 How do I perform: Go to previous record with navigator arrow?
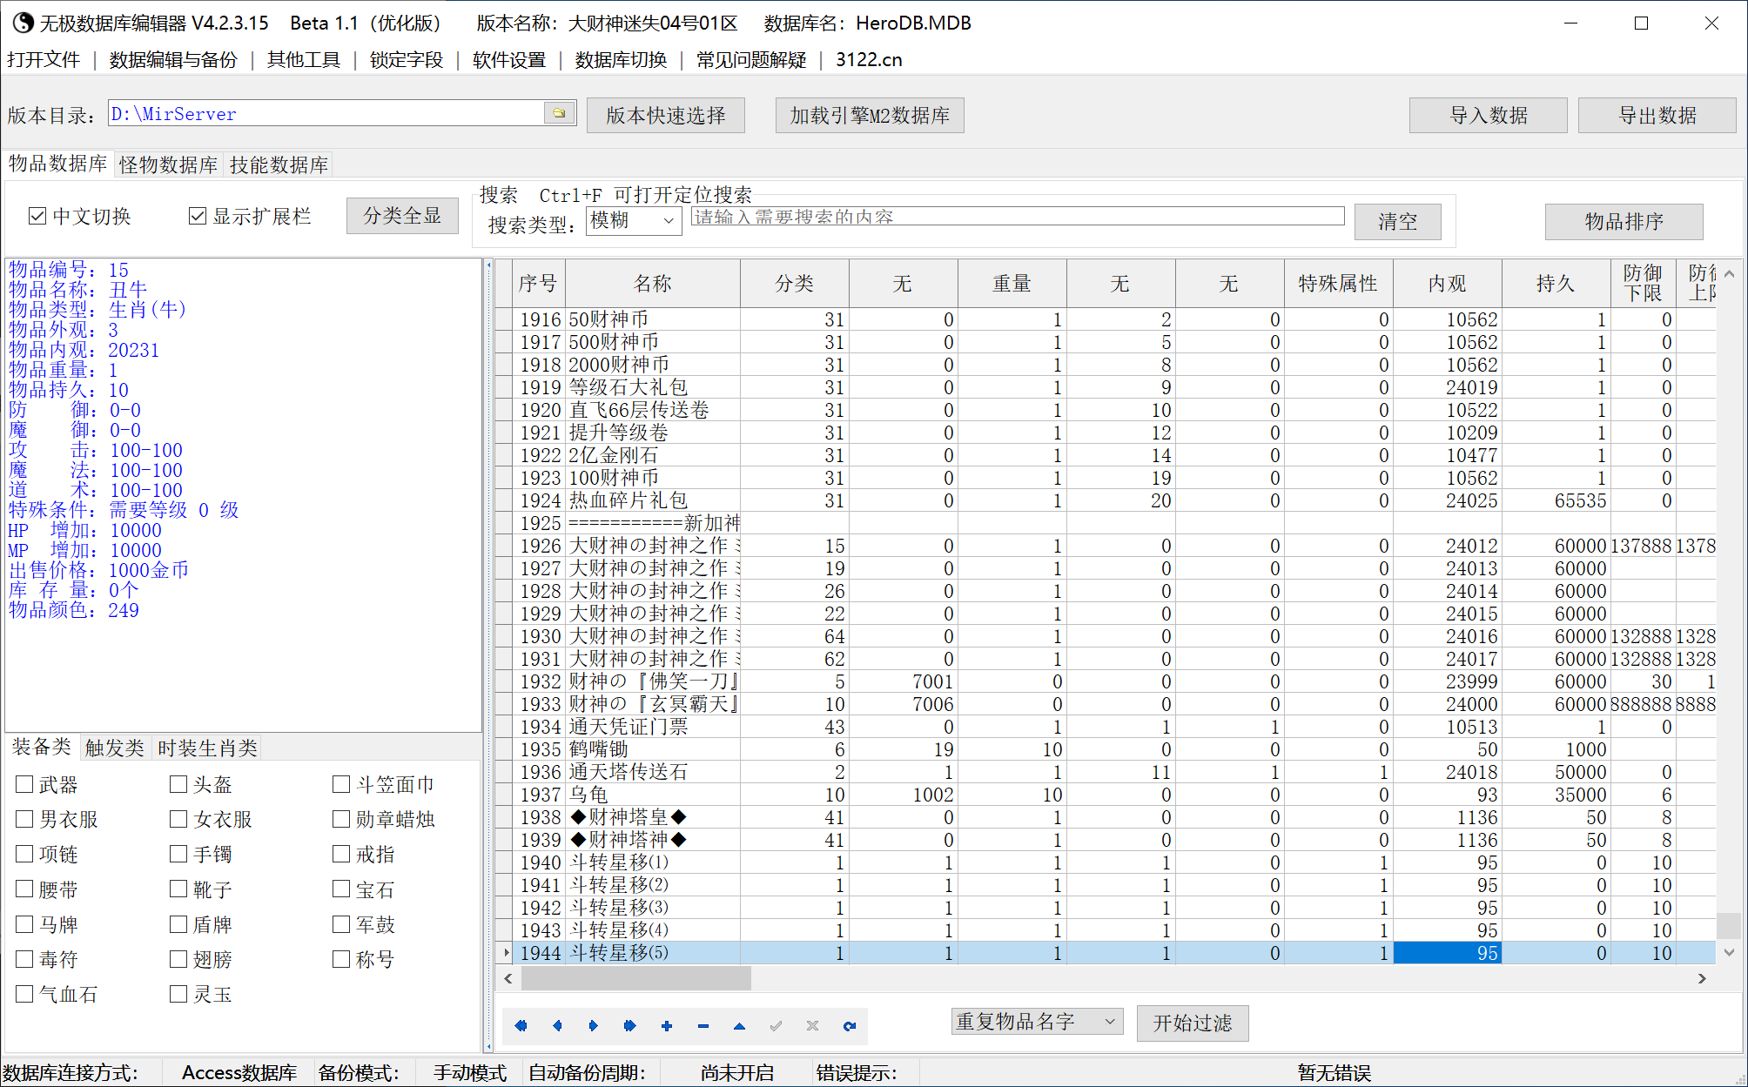557,1026
